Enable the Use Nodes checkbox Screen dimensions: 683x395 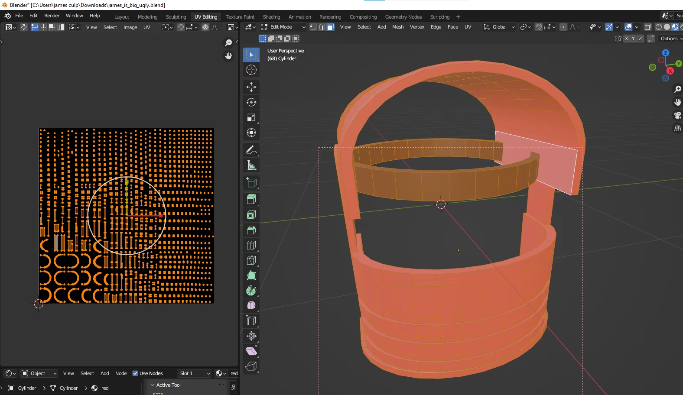(135, 373)
